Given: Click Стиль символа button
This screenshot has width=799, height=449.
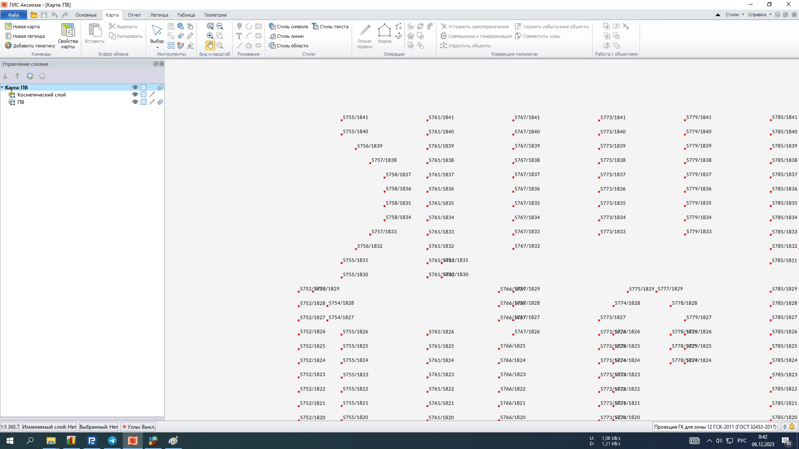Looking at the screenshot, I should (288, 27).
